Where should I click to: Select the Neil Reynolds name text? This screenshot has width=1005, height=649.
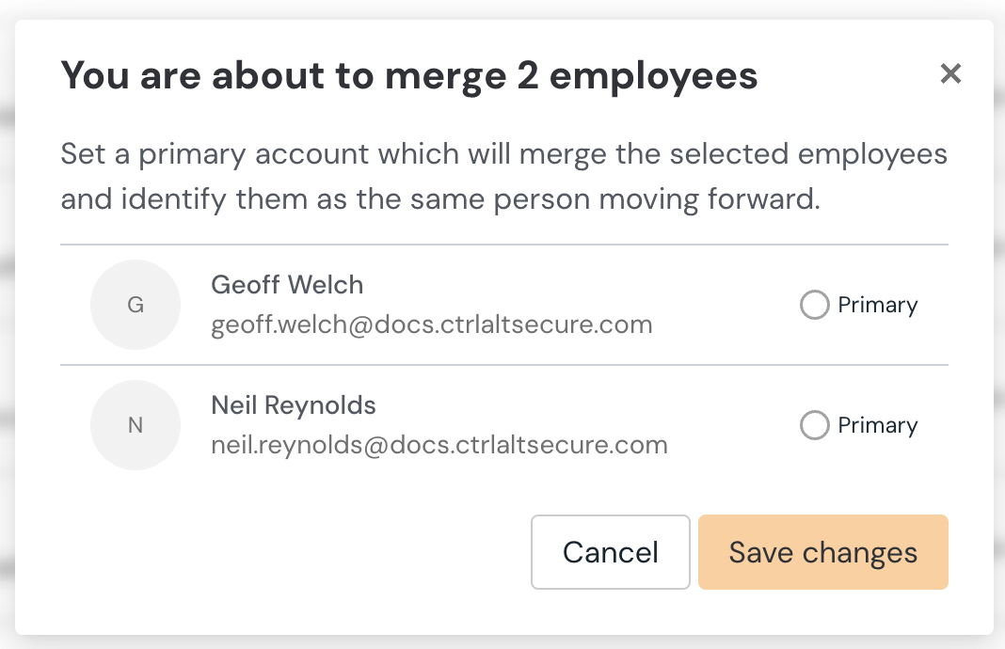pyautogui.click(x=294, y=405)
